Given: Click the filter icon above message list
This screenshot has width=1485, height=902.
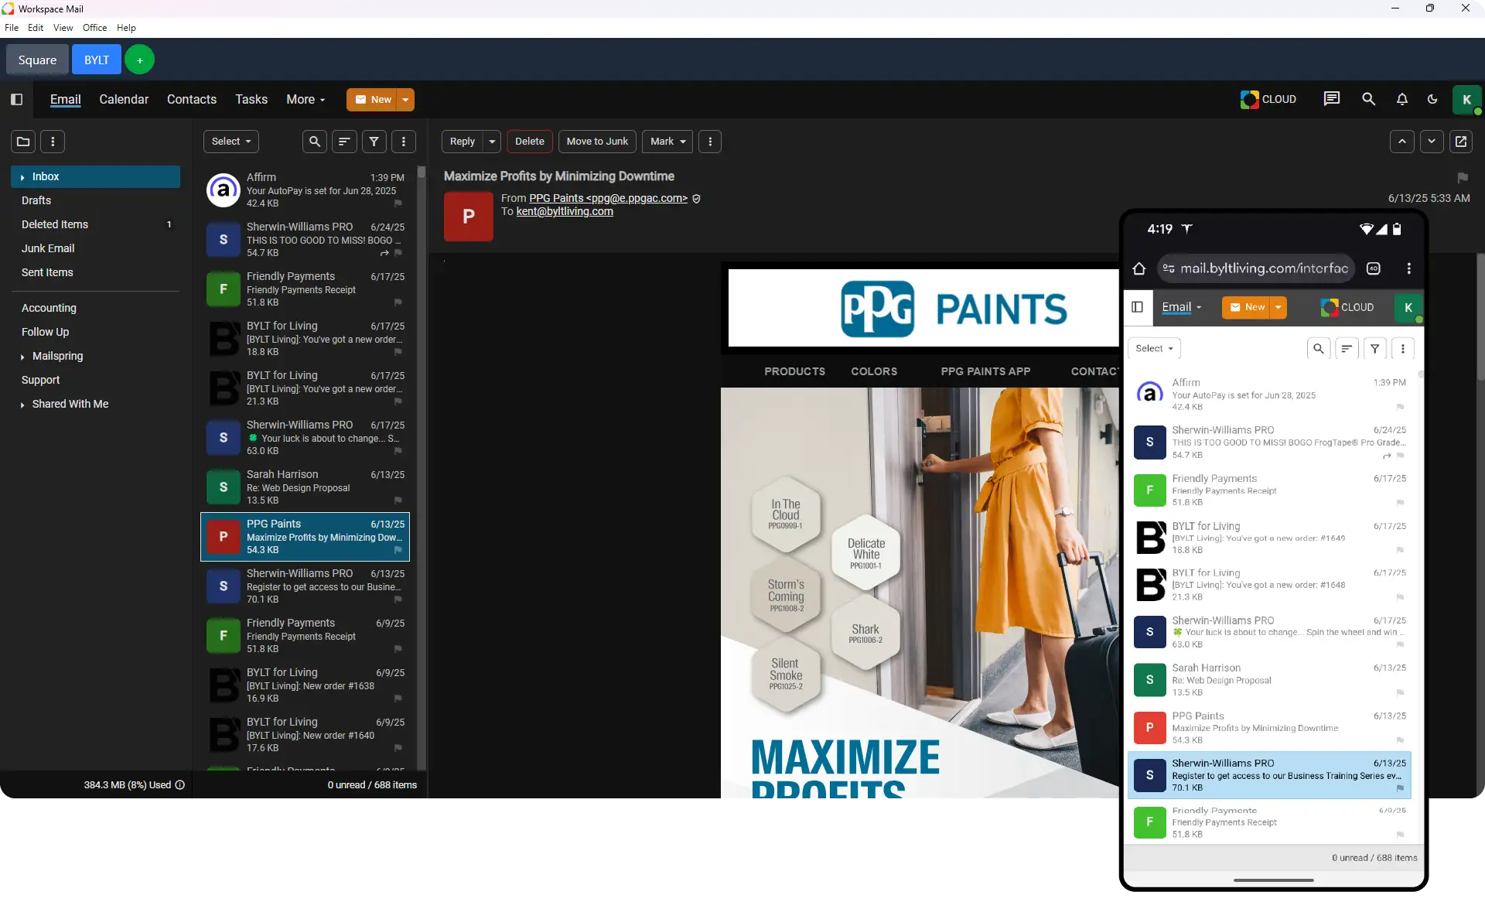Looking at the screenshot, I should pos(374,142).
